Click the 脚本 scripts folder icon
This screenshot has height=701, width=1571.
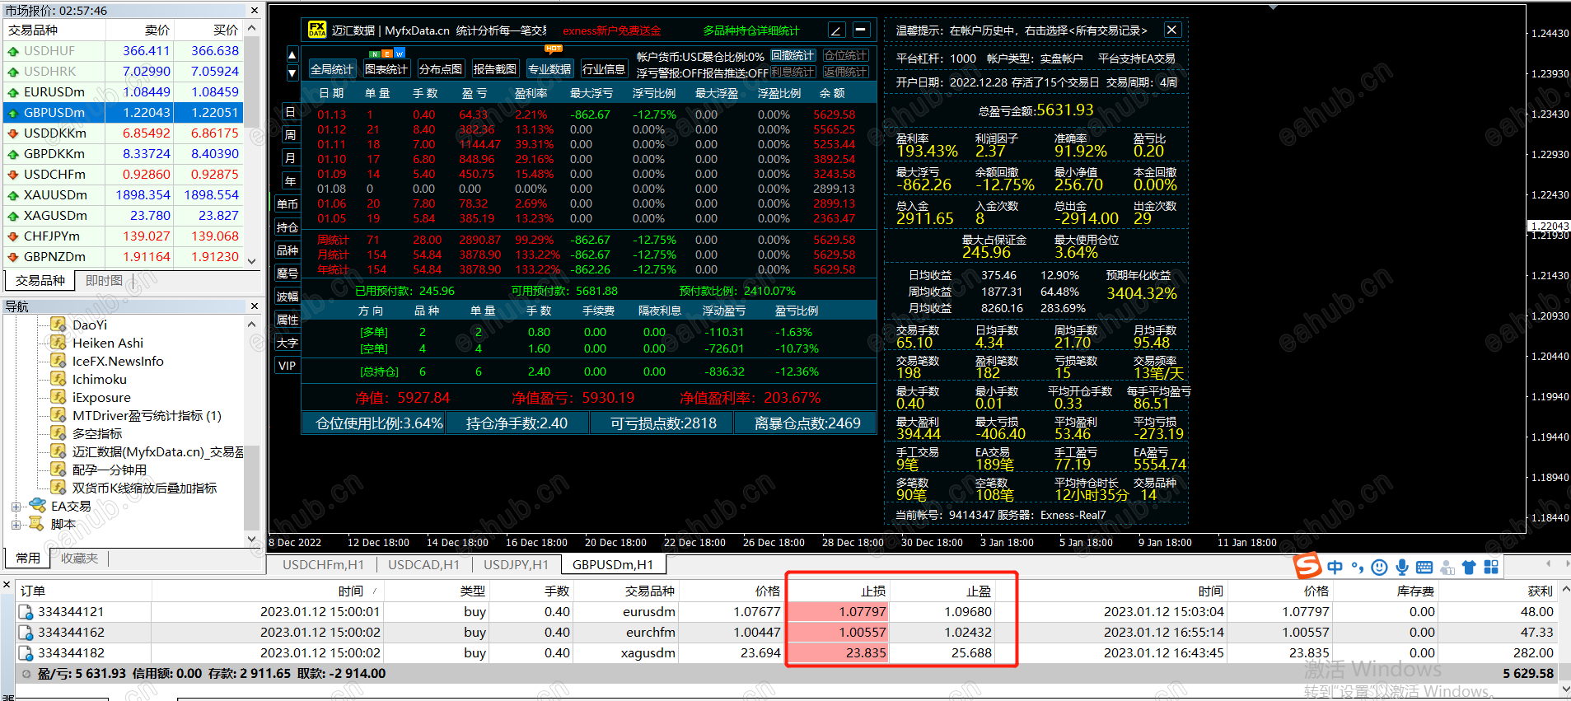click(37, 524)
